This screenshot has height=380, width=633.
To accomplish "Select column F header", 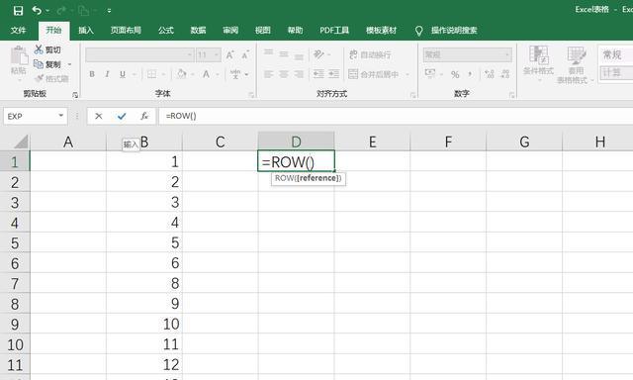I will pyautogui.click(x=448, y=142).
